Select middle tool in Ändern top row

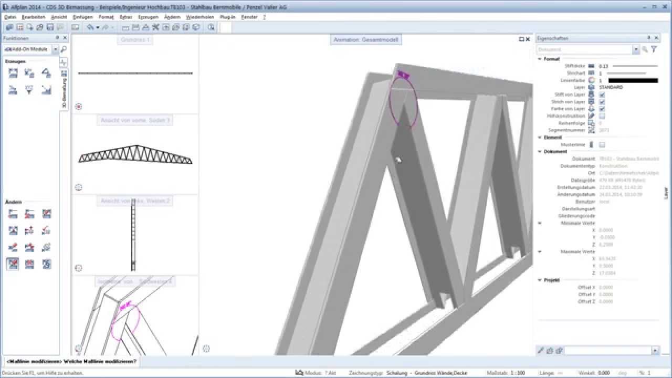29,214
